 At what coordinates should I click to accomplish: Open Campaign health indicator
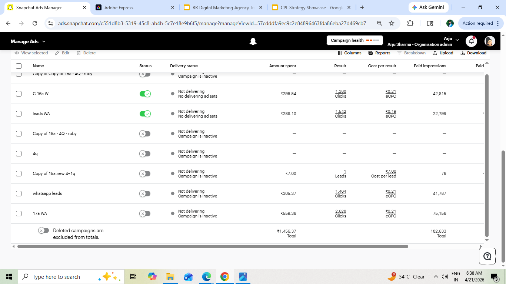(355, 40)
